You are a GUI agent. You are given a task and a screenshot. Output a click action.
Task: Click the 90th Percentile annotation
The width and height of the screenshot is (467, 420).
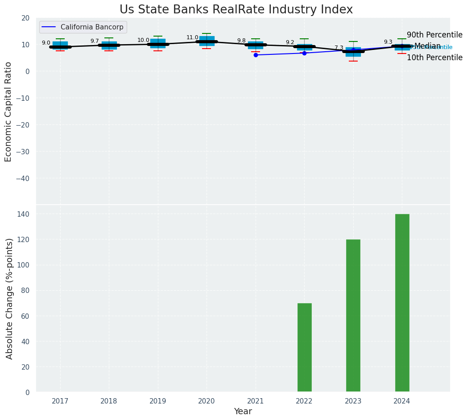tap(434, 35)
